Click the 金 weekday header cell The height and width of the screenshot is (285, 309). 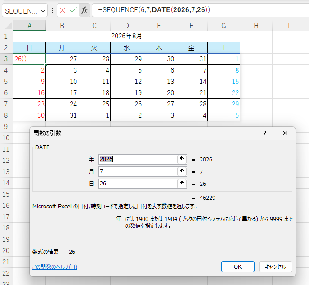point(191,48)
